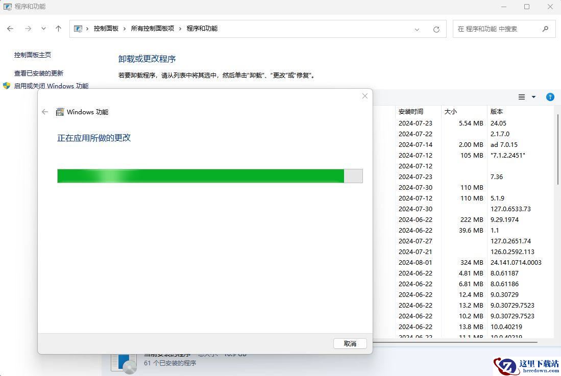
Task: Open 控制面板主页 link
Action: click(33, 55)
